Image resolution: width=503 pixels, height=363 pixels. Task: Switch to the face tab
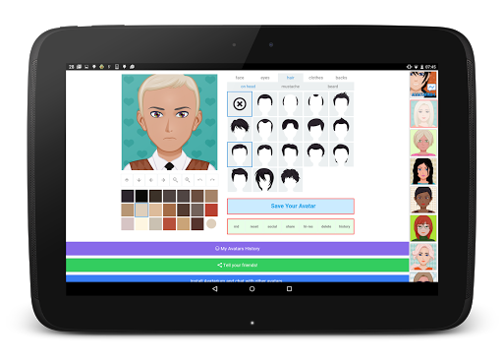point(240,78)
